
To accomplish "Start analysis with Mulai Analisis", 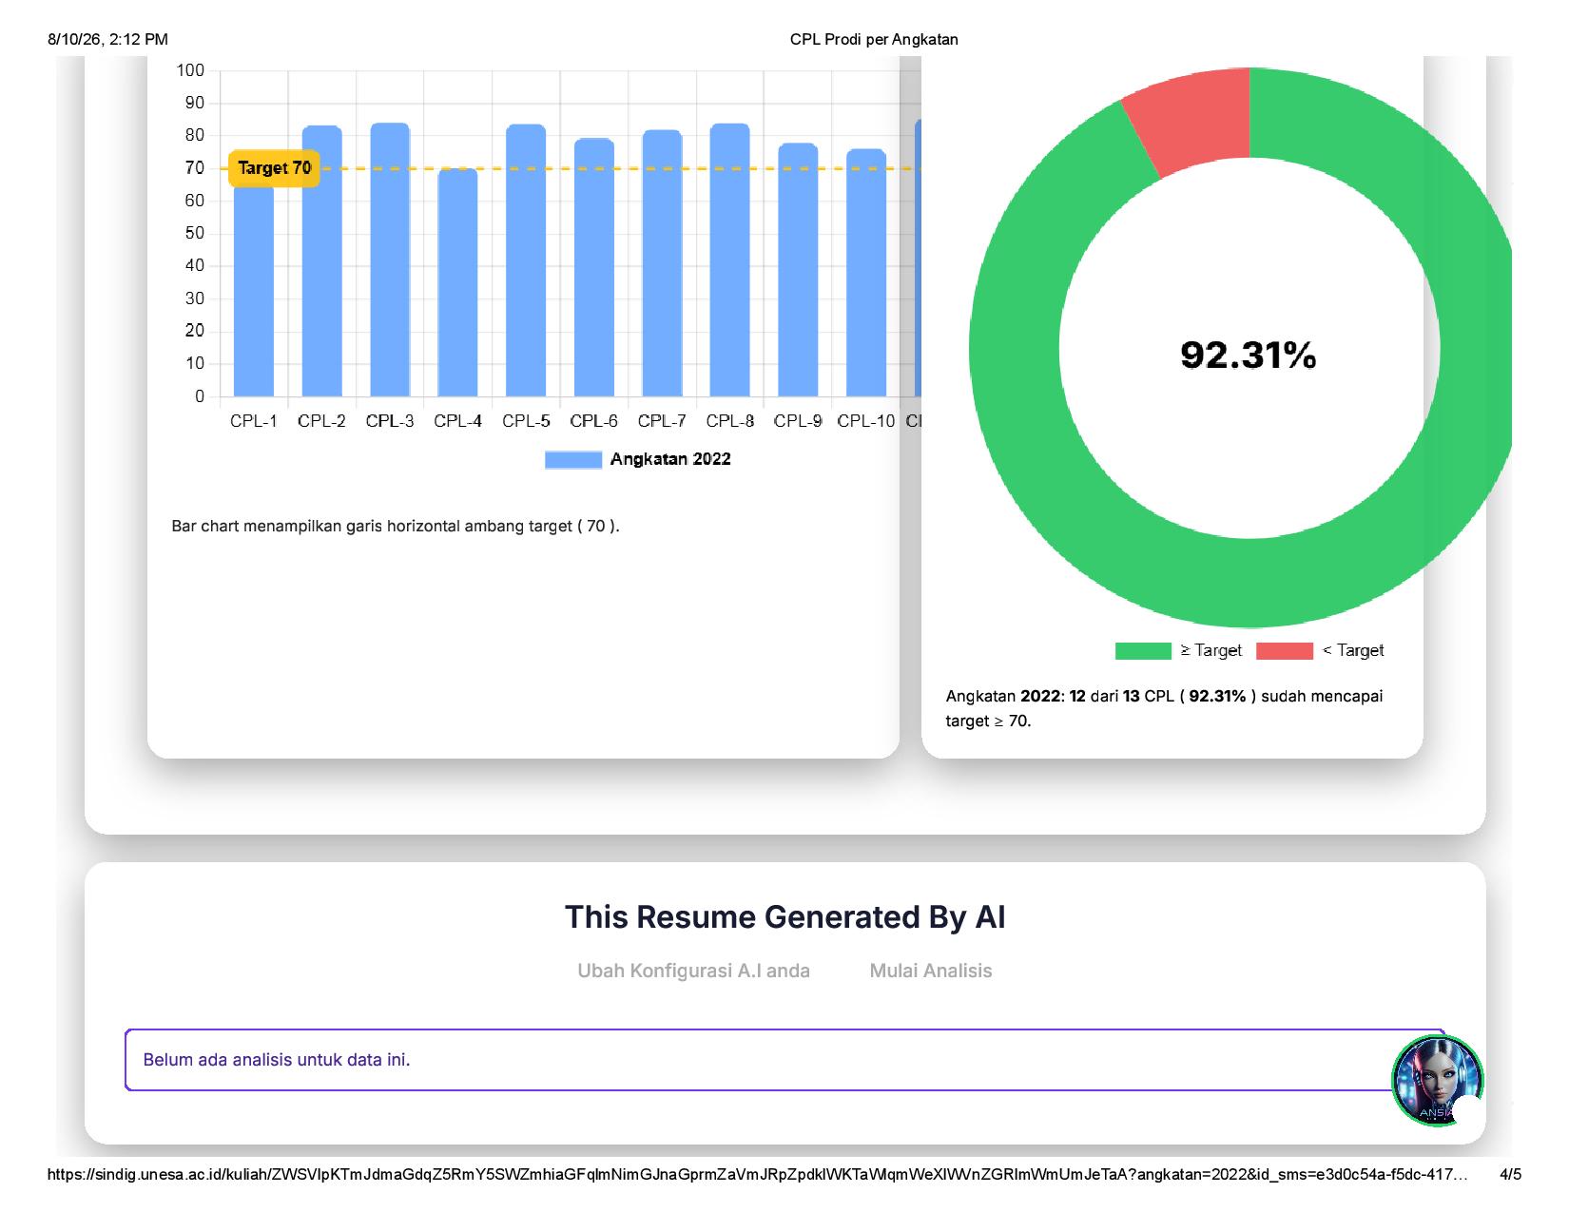I will tap(930, 971).
